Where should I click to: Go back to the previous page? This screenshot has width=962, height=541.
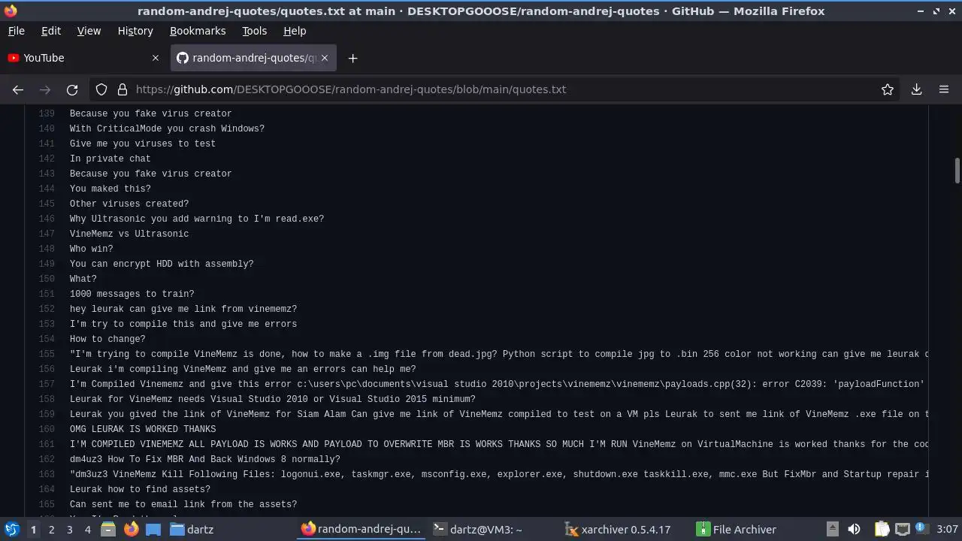(x=18, y=89)
